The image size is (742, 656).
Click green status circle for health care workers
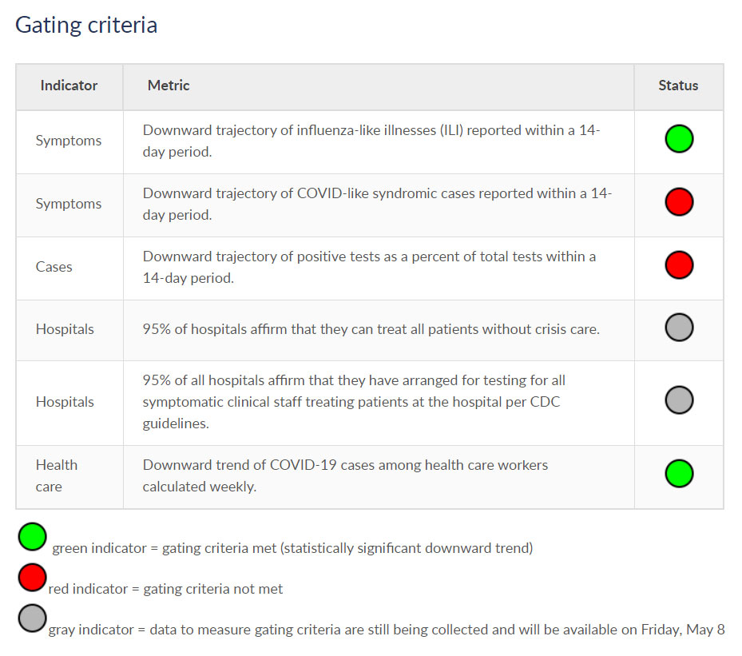[679, 473]
